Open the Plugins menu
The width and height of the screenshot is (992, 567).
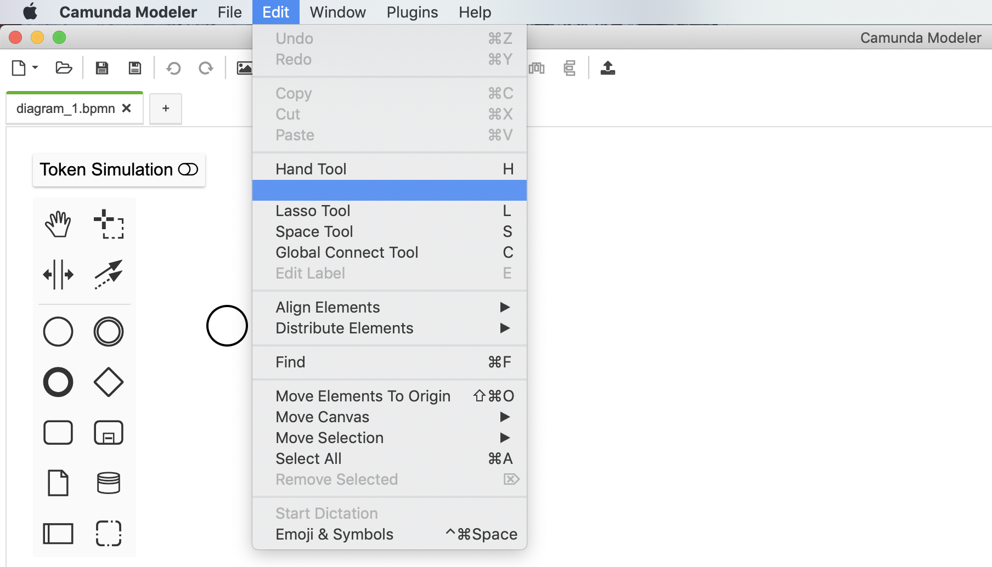click(x=412, y=12)
